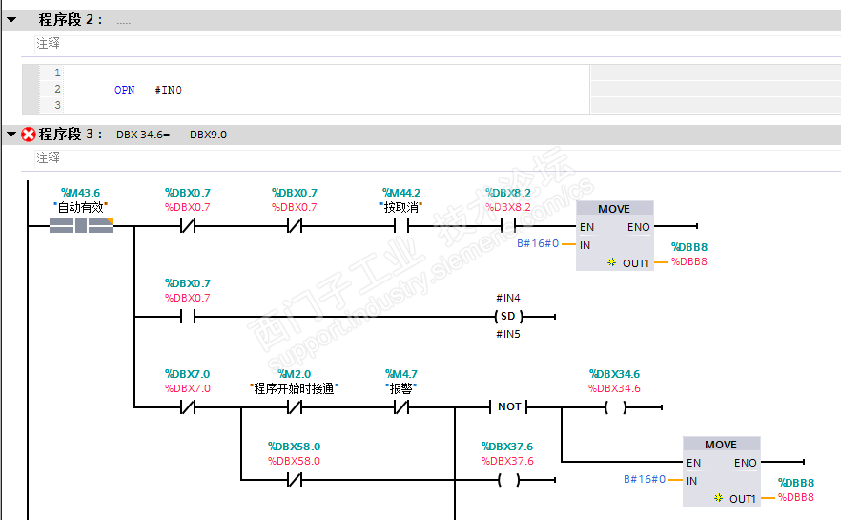Click the pink %DBX8.2 address text

(x=508, y=207)
